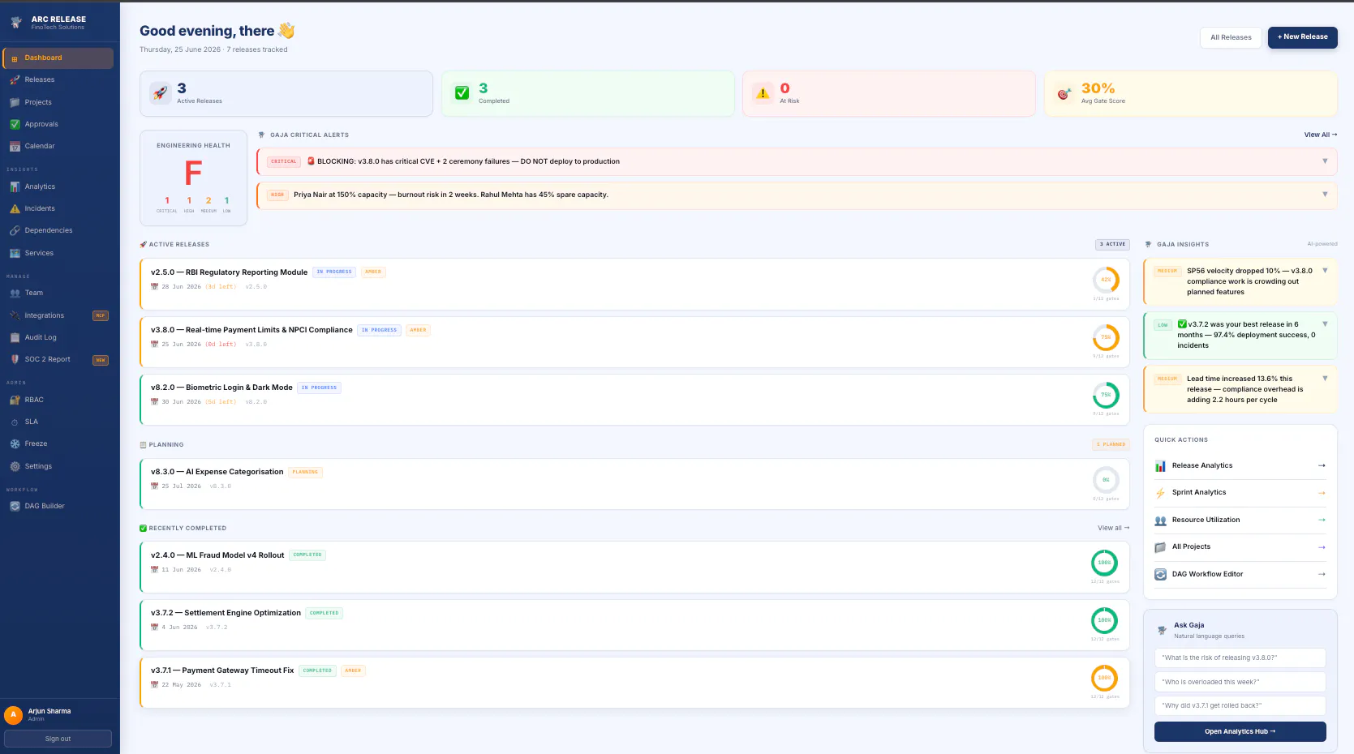Open v3.7.1 Payment Gateway Timeout Fix
Image resolution: width=1354 pixels, height=754 pixels.
tap(634, 682)
